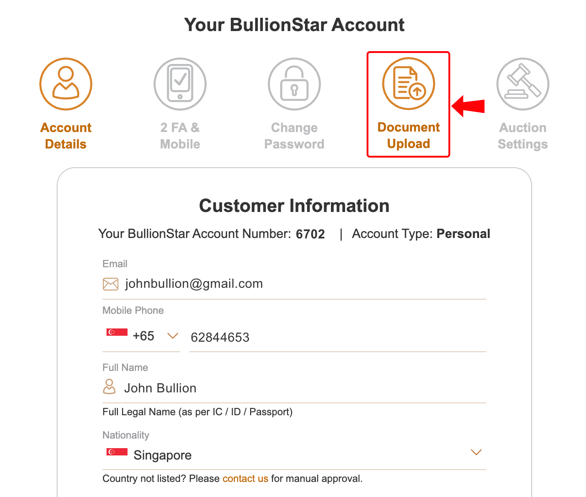This screenshot has width=586, height=497.
Task: Click the Document Upload icon
Action: [409, 84]
